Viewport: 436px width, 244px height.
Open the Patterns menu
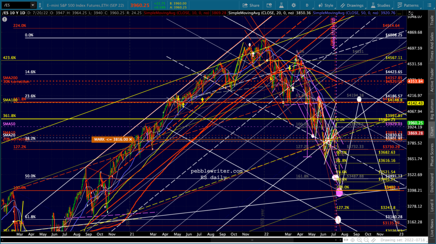point(408,5)
